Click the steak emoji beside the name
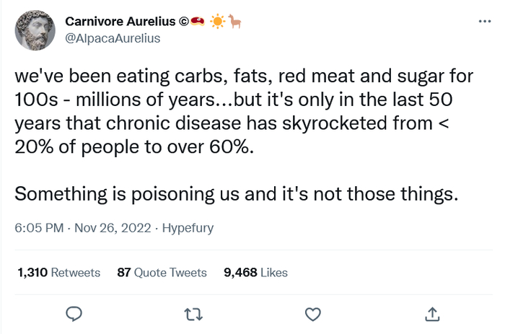This screenshot has height=334, width=505. pos(197,21)
